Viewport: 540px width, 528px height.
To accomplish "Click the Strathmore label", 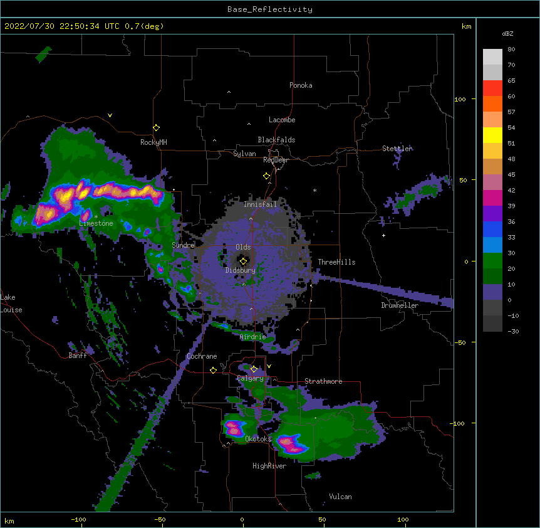I will [323, 381].
